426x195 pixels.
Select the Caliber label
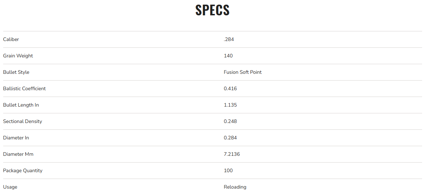[11, 39]
